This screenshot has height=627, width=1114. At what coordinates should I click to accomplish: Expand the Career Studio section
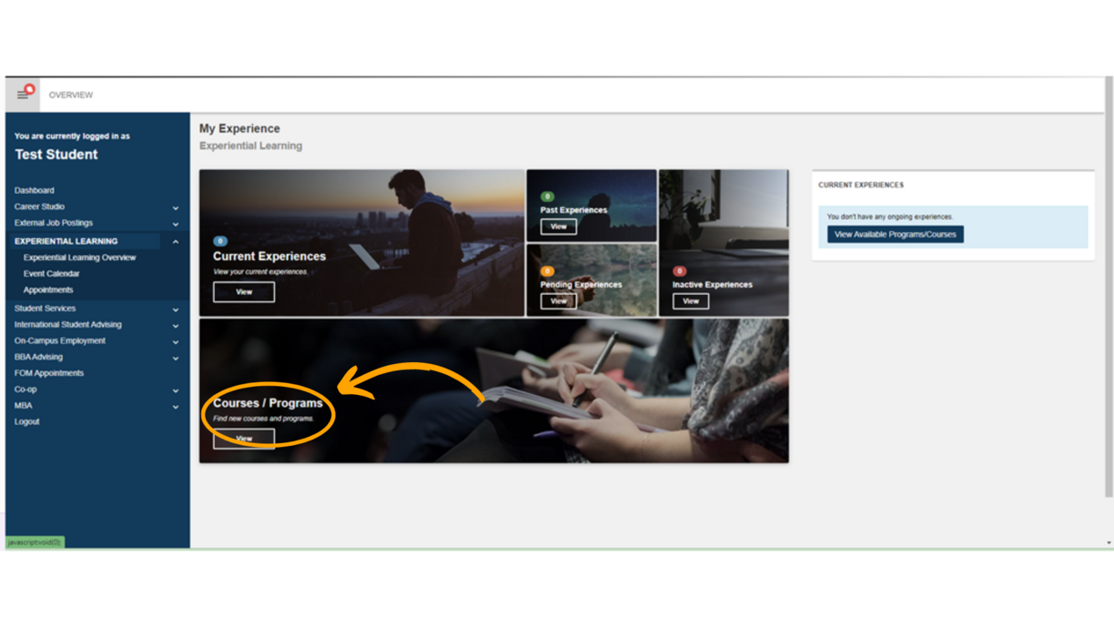(176, 207)
